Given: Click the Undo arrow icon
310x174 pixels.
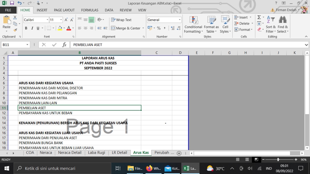Looking at the screenshot, I should (x=19, y=3).
